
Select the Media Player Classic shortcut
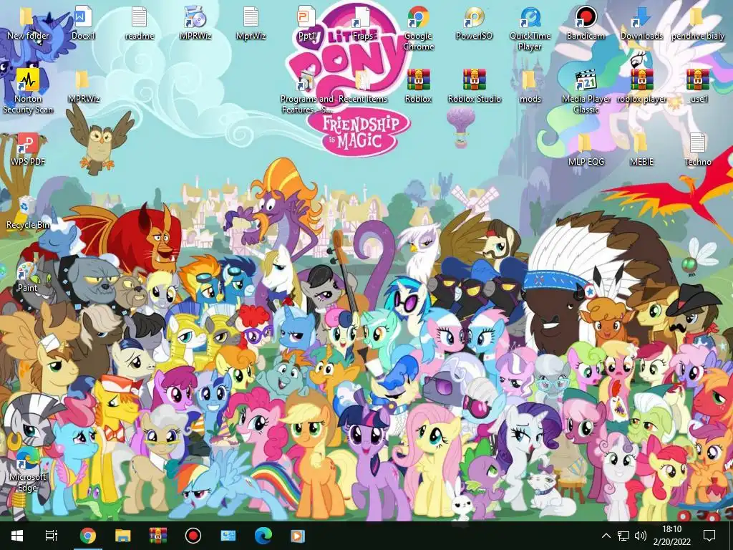[586, 91]
